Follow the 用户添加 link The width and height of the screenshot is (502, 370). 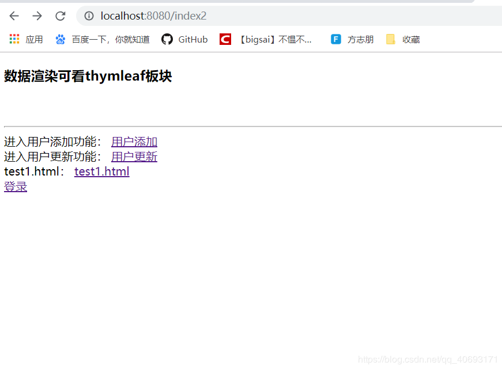pos(134,142)
